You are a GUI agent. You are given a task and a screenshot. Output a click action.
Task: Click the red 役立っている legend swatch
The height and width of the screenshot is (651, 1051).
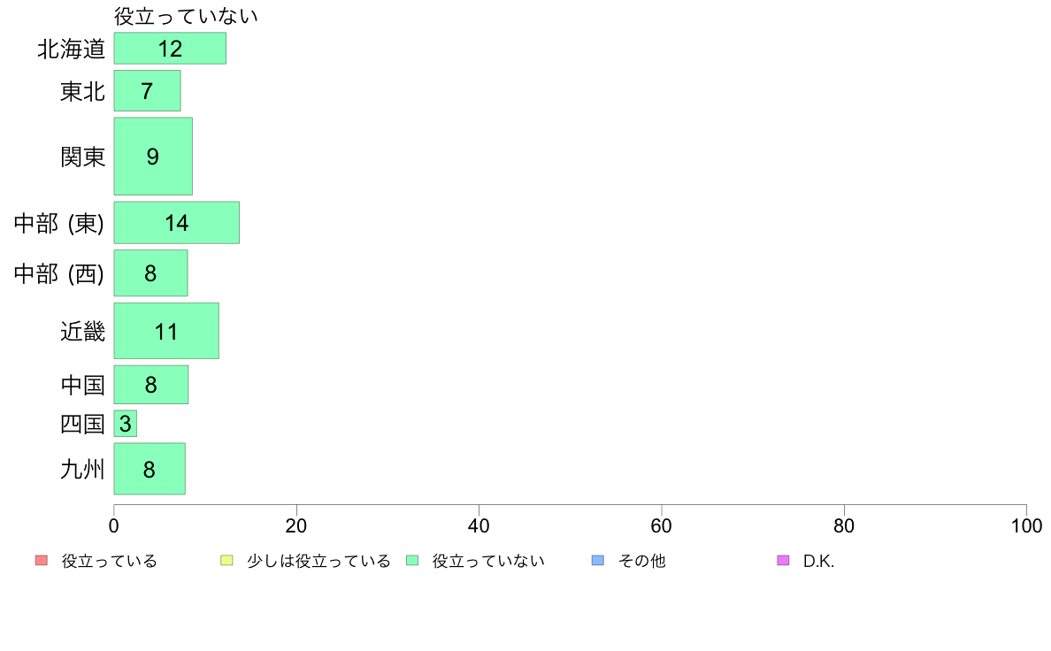click(42, 561)
